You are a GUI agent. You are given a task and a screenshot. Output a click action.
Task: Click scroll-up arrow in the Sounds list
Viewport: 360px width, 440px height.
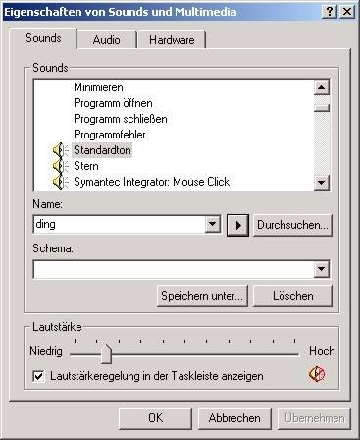[x=322, y=87]
